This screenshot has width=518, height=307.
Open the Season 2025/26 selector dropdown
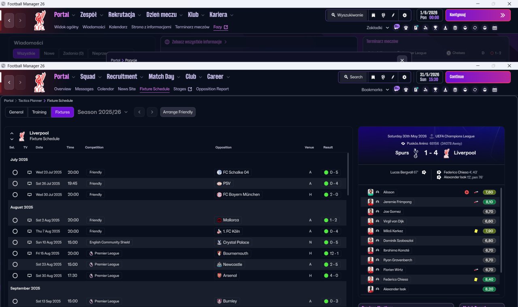102,112
